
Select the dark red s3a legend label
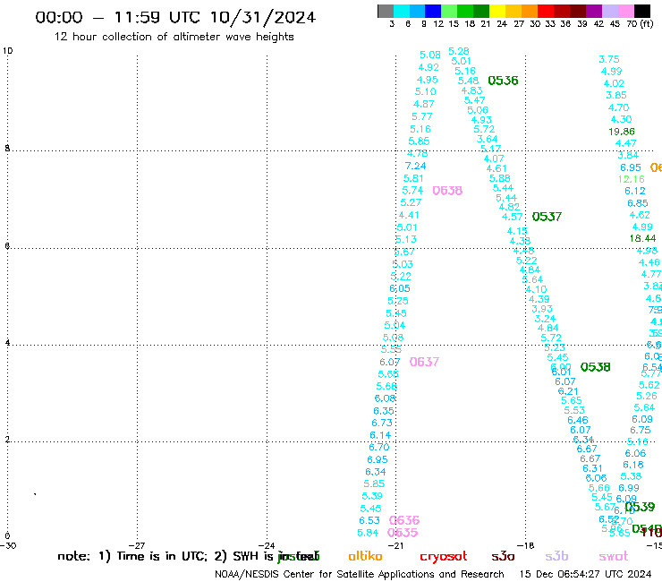click(503, 556)
